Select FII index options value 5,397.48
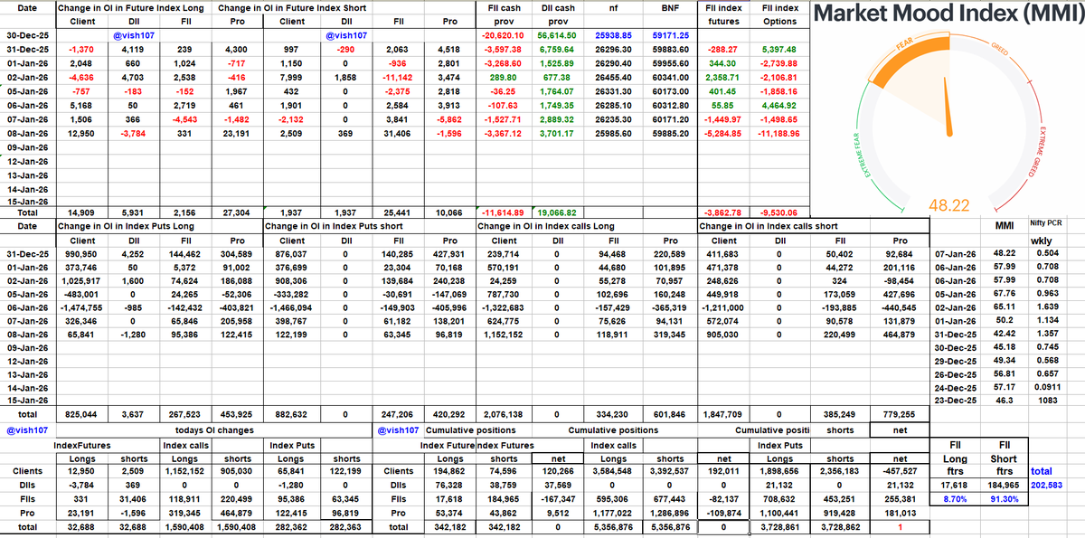Screen dimensions: 1085x538 778,49
